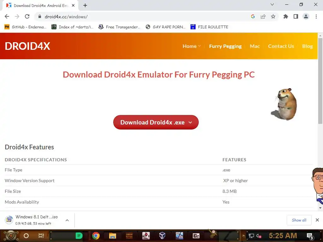Go to the Contact Us nav item
323x242 pixels.
(x=281, y=46)
